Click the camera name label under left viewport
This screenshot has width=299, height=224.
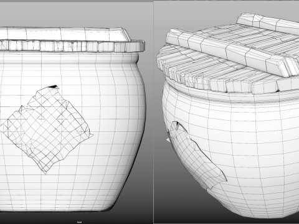click(79, 222)
